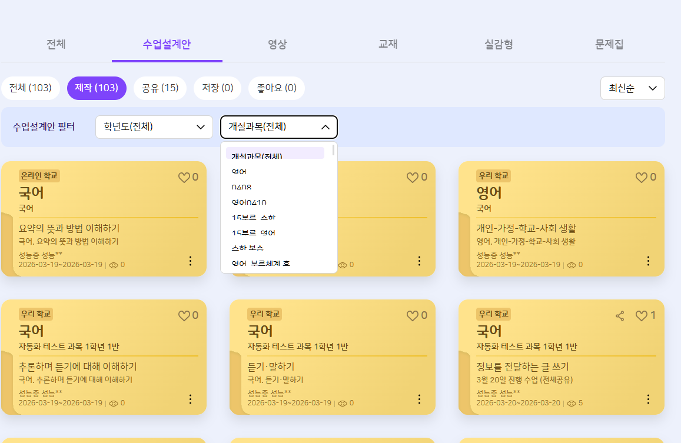Like the '요약의 뜻과 방법 이해하기' card heart
The image size is (681, 443).
[x=184, y=178]
